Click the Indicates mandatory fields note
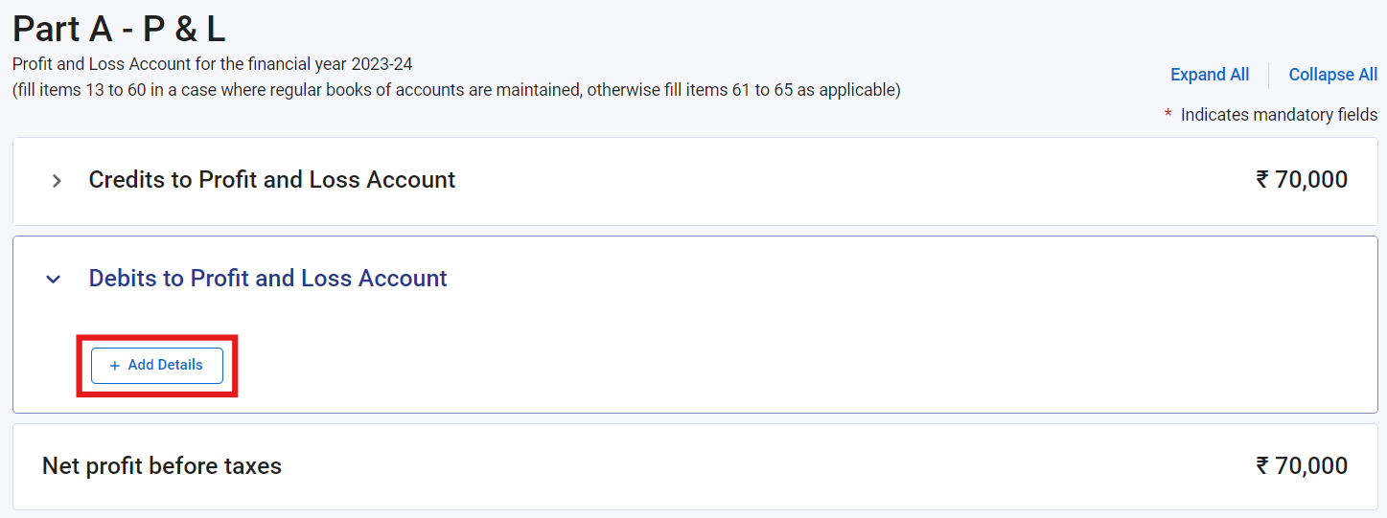This screenshot has width=1387, height=518. pos(1279,115)
